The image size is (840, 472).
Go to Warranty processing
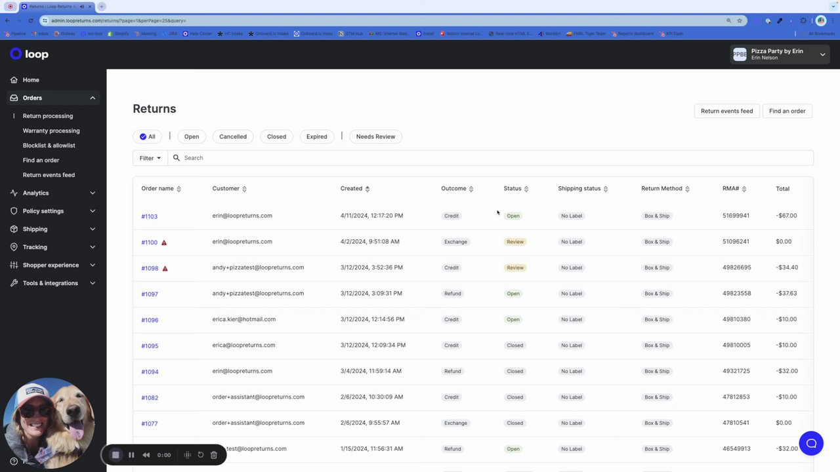(51, 130)
